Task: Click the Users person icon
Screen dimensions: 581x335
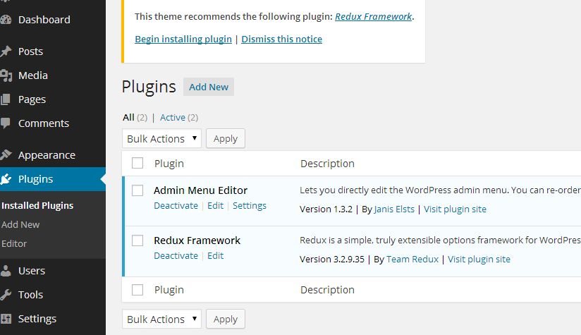Action: tap(6, 271)
